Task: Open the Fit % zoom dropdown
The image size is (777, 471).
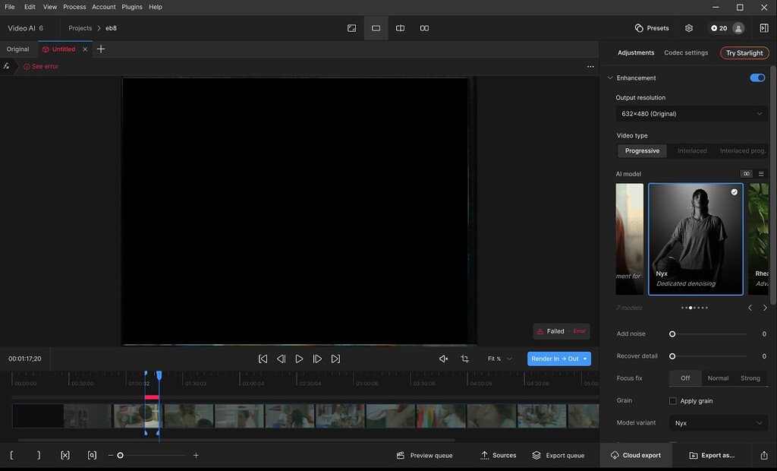Action: (x=500, y=359)
